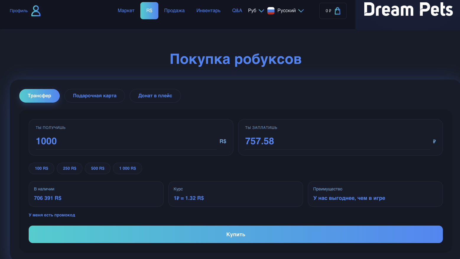Go to the Продажа section
This screenshot has width=460, height=259.
pos(174,11)
